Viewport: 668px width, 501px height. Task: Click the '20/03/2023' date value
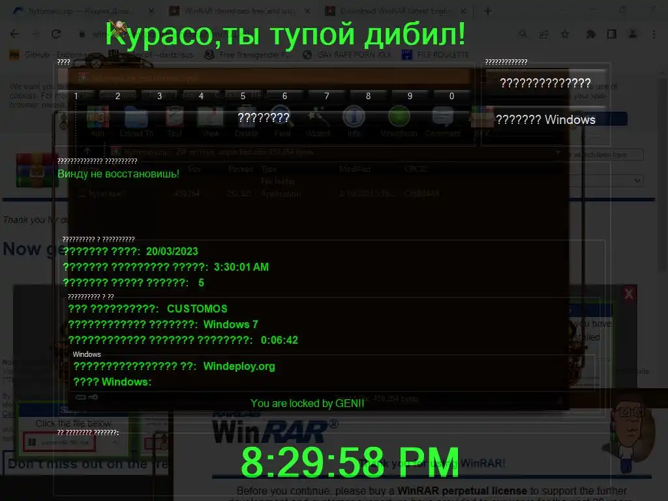[x=172, y=251]
